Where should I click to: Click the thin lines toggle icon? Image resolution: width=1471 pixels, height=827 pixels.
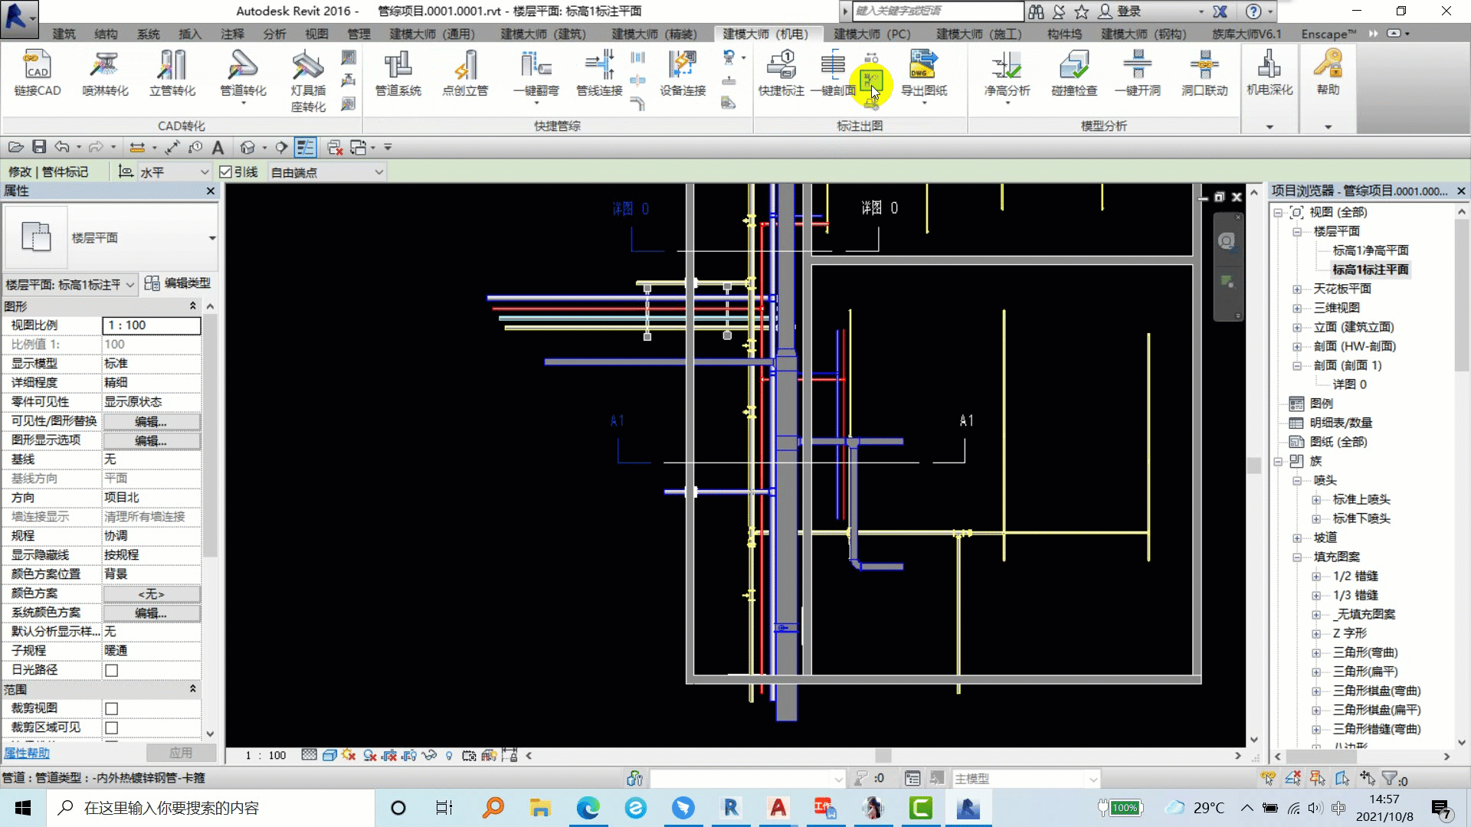[305, 147]
